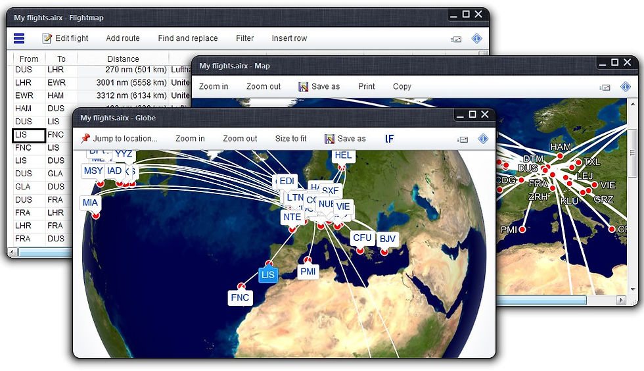The height and width of the screenshot is (371, 644).
Task: Select the HEL airport label on the globe
Action: coord(343,155)
